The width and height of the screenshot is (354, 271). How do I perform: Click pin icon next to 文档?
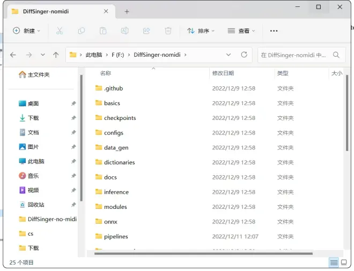click(x=73, y=132)
